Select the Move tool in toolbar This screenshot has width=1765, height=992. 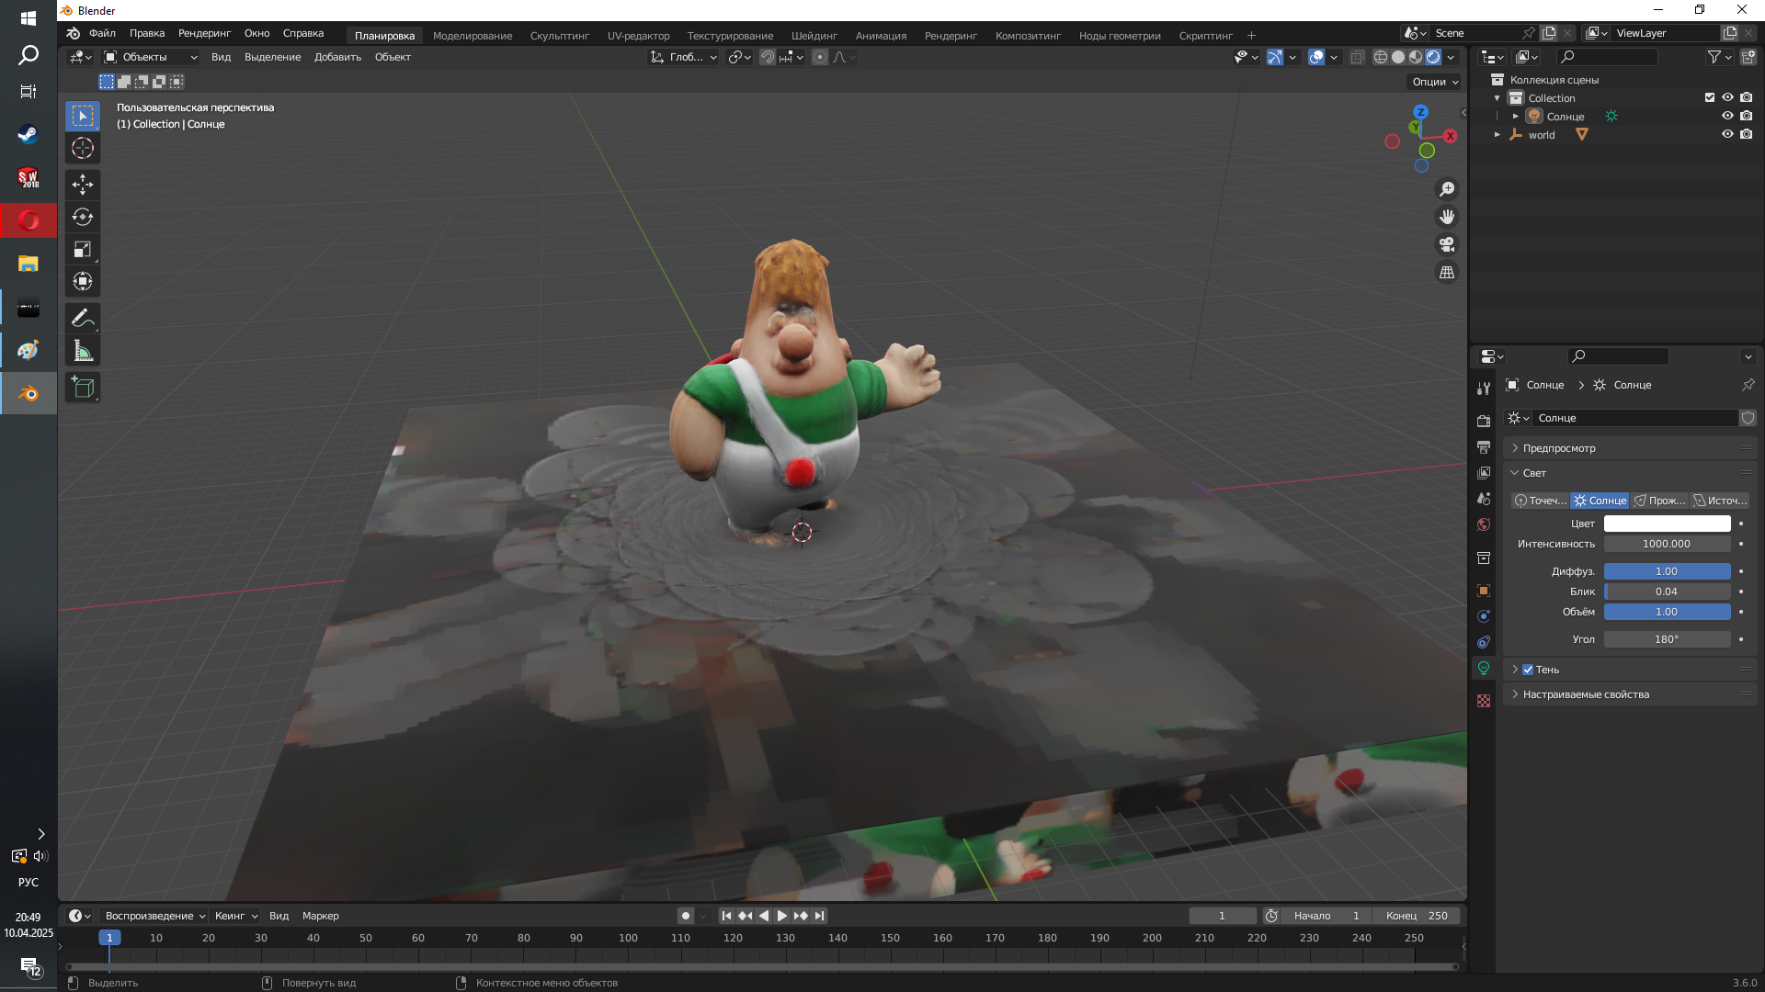(x=83, y=185)
